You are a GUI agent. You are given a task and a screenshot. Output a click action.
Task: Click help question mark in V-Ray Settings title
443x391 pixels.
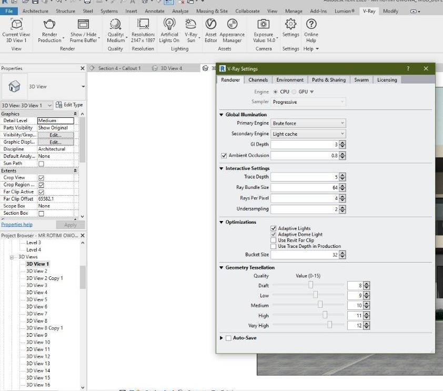[x=408, y=68]
